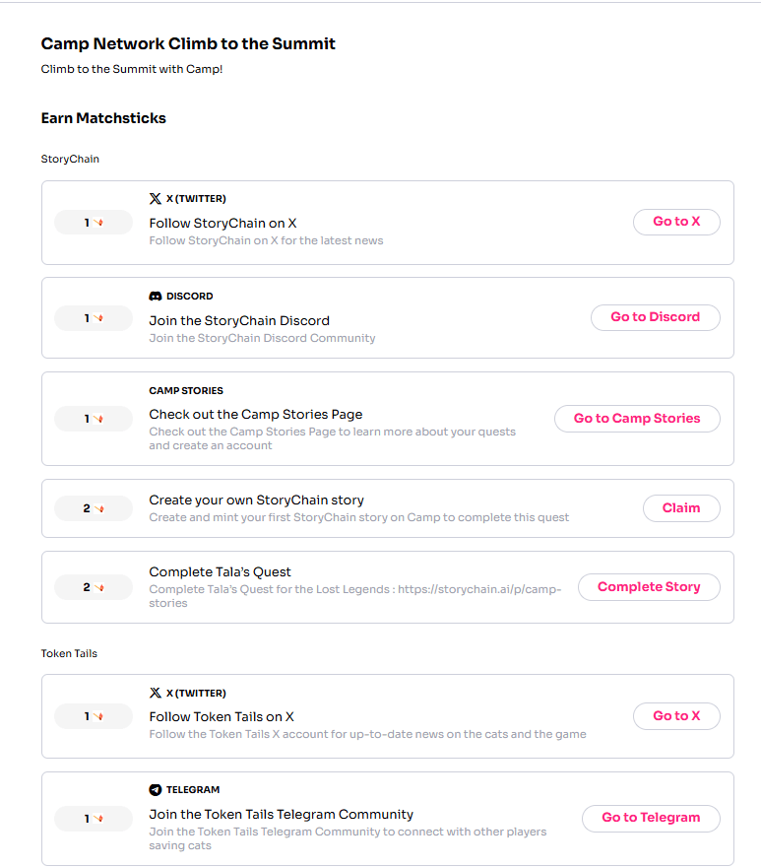Image resolution: width=761 pixels, height=867 pixels.
Task: Click the Follow Token Tails on X title
Action: [x=222, y=716]
